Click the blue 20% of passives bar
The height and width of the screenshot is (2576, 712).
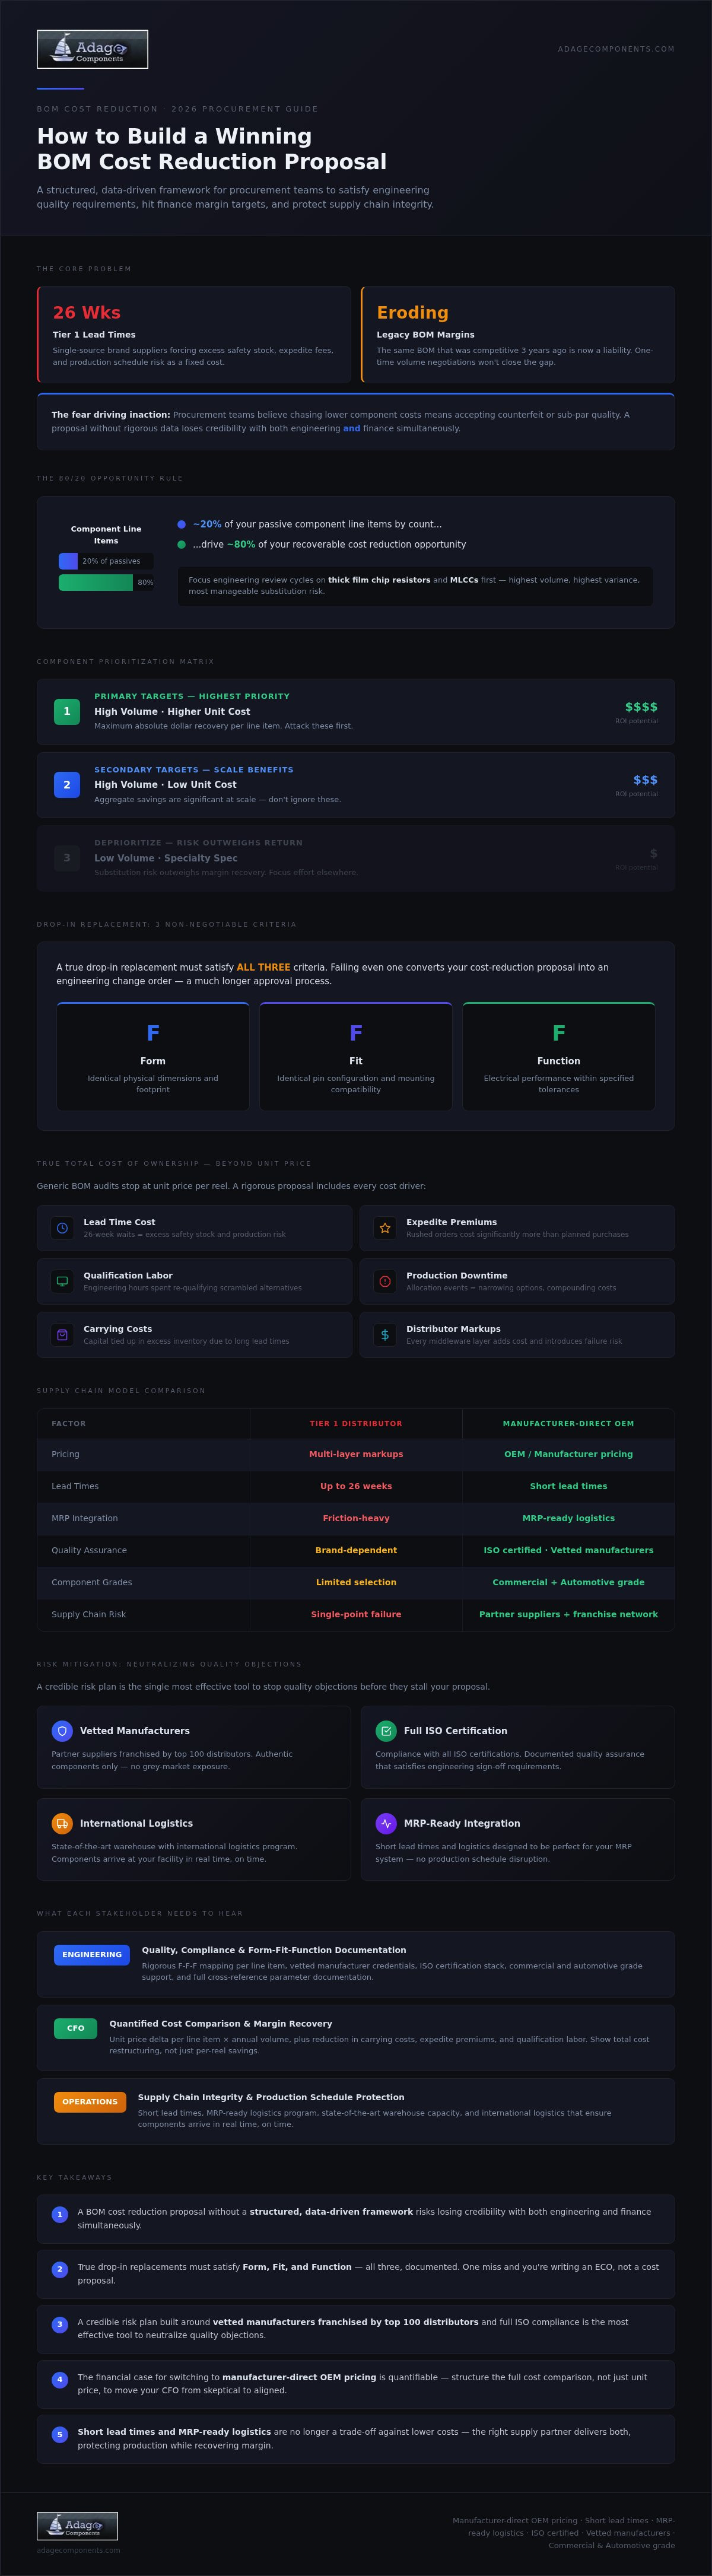[x=68, y=561]
